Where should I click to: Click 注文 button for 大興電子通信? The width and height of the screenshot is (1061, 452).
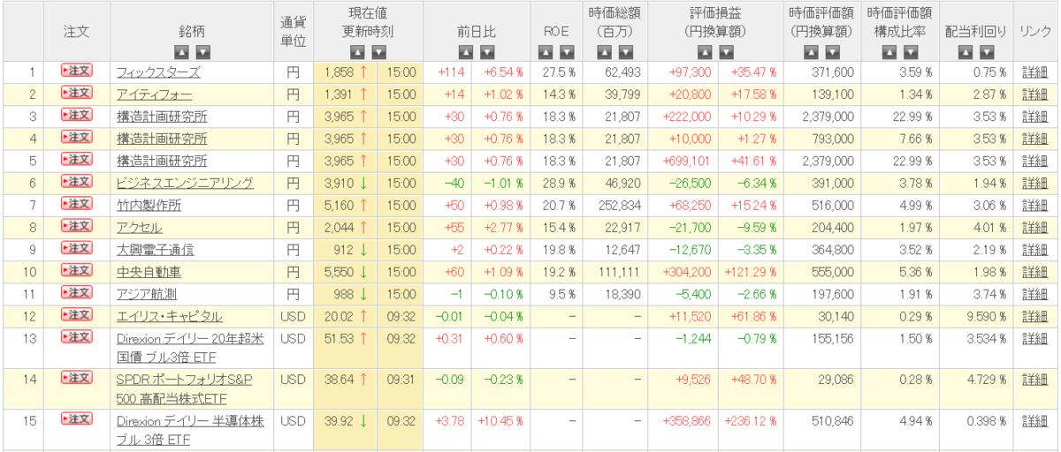pyautogui.click(x=76, y=247)
